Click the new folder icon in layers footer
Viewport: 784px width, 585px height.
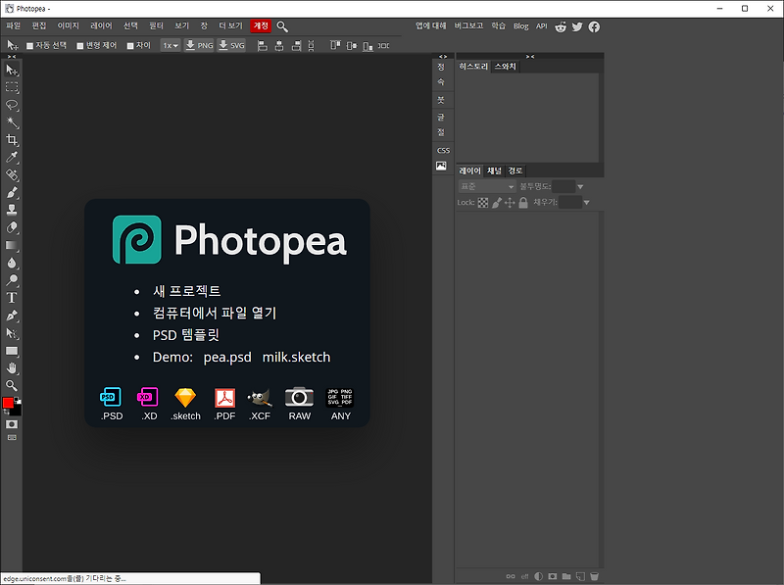pyautogui.click(x=566, y=576)
